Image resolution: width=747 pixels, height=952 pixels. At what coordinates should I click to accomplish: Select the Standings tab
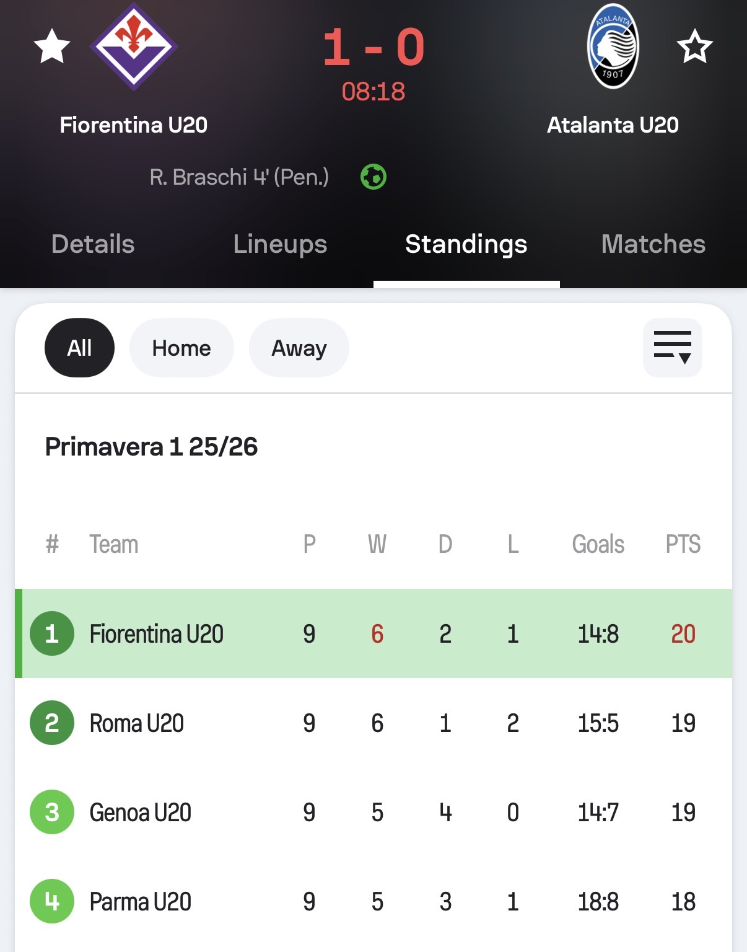(466, 244)
